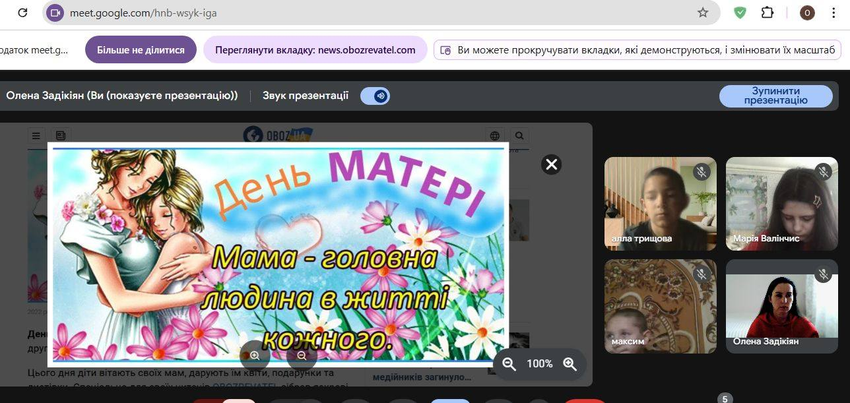Screen dimensions: 850x403
Task: Open Chrome's three-dot menu
Action: [x=835, y=13]
